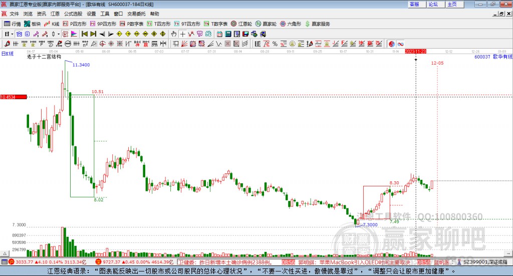Open the 江恩轮 Gann wheel tool

point(241,24)
